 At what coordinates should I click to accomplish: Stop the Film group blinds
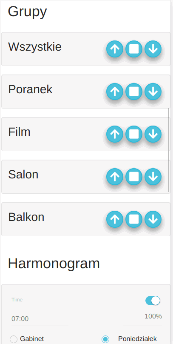tap(134, 134)
